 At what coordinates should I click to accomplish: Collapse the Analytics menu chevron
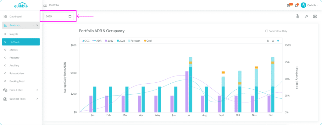pyautogui.click(x=37, y=25)
